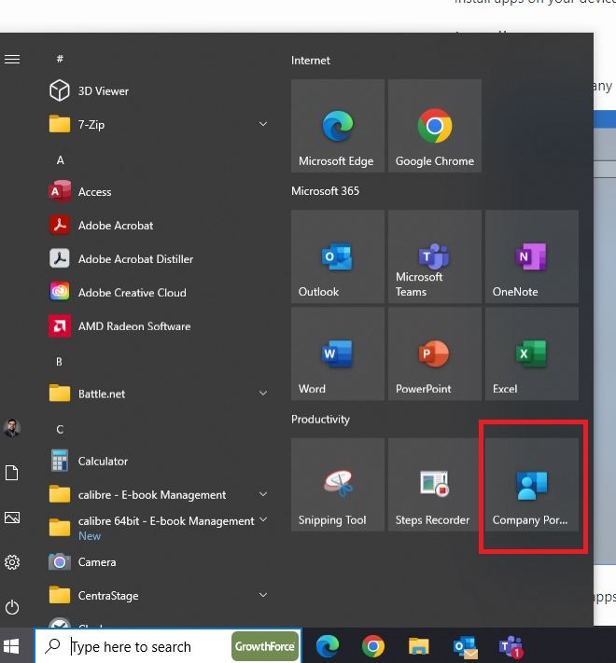This screenshot has height=663, width=616.
Task: Open Settings gear in Start sidebar
Action: click(12, 562)
